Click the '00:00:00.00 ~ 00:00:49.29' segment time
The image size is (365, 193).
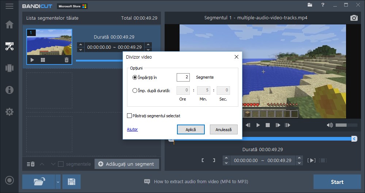[x=114, y=47]
